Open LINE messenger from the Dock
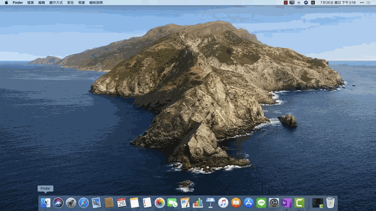The width and height of the screenshot is (376, 211). coord(261,203)
